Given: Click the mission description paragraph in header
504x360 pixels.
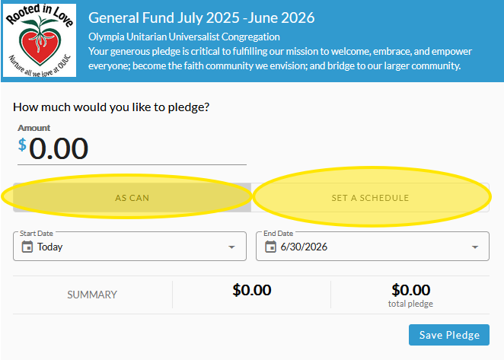Looking at the screenshot, I should click(280, 59).
